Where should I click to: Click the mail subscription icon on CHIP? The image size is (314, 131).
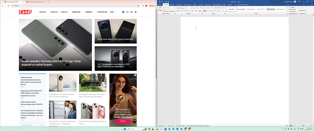131,12
